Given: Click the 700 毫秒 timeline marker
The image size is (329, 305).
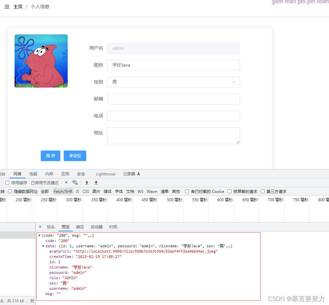Looking at the screenshot, I should tap(275, 200).
